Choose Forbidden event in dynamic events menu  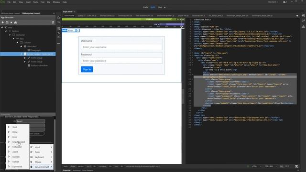[18, 147]
